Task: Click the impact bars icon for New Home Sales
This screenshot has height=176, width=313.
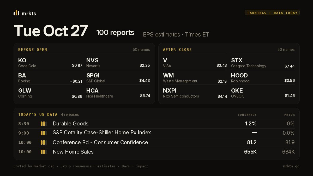Action: (x=44, y=152)
